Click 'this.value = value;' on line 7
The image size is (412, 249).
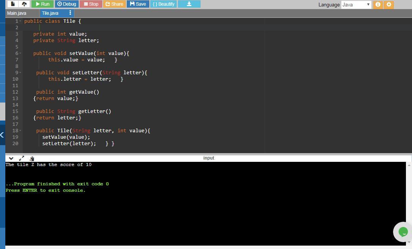coord(76,60)
